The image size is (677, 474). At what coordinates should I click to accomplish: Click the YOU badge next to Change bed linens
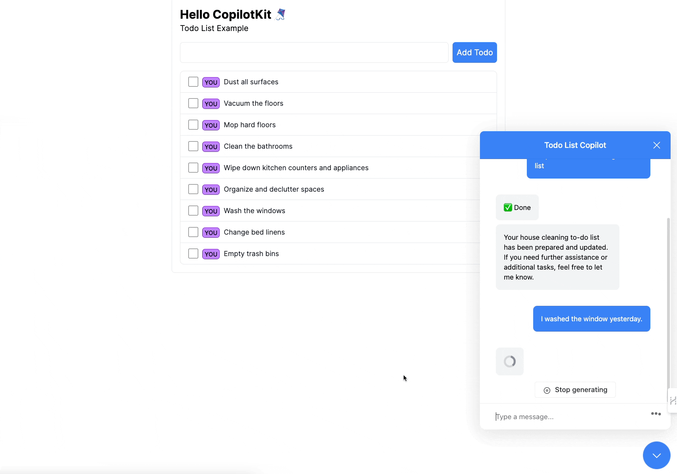211,232
